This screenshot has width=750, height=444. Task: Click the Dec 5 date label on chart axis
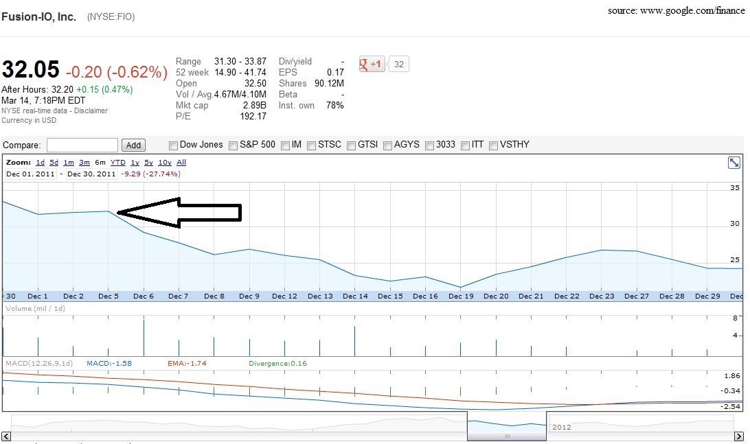tap(109, 296)
